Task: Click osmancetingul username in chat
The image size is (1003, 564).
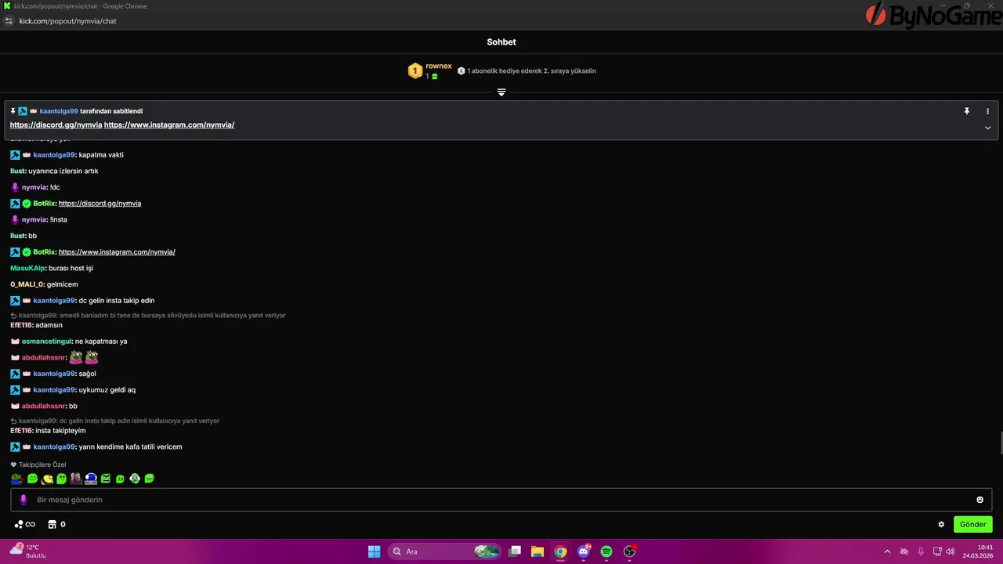Action: point(47,342)
